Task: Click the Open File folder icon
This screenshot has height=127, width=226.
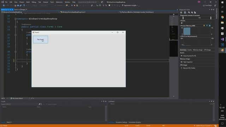Action: (x=15, y=6)
